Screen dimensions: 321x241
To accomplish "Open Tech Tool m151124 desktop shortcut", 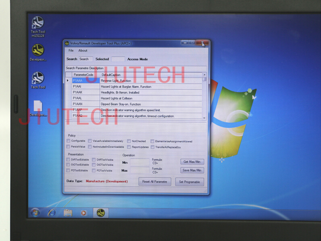I will tap(38, 23).
